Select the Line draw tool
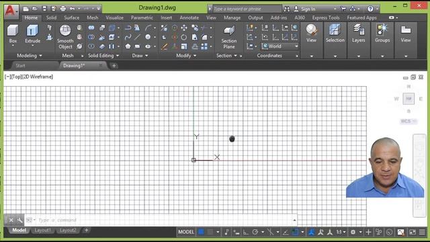 (137, 37)
